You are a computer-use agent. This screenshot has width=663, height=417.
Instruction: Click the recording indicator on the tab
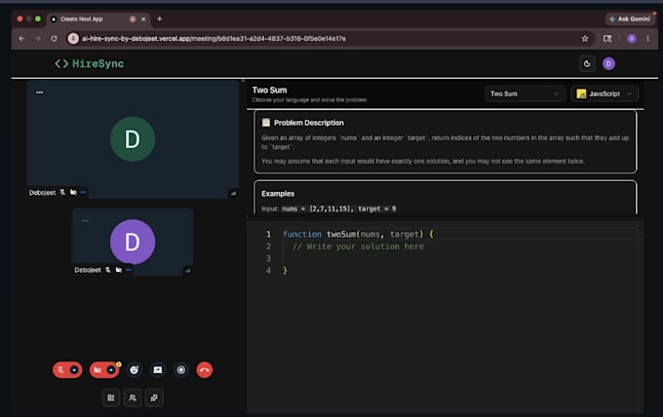click(133, 19)
